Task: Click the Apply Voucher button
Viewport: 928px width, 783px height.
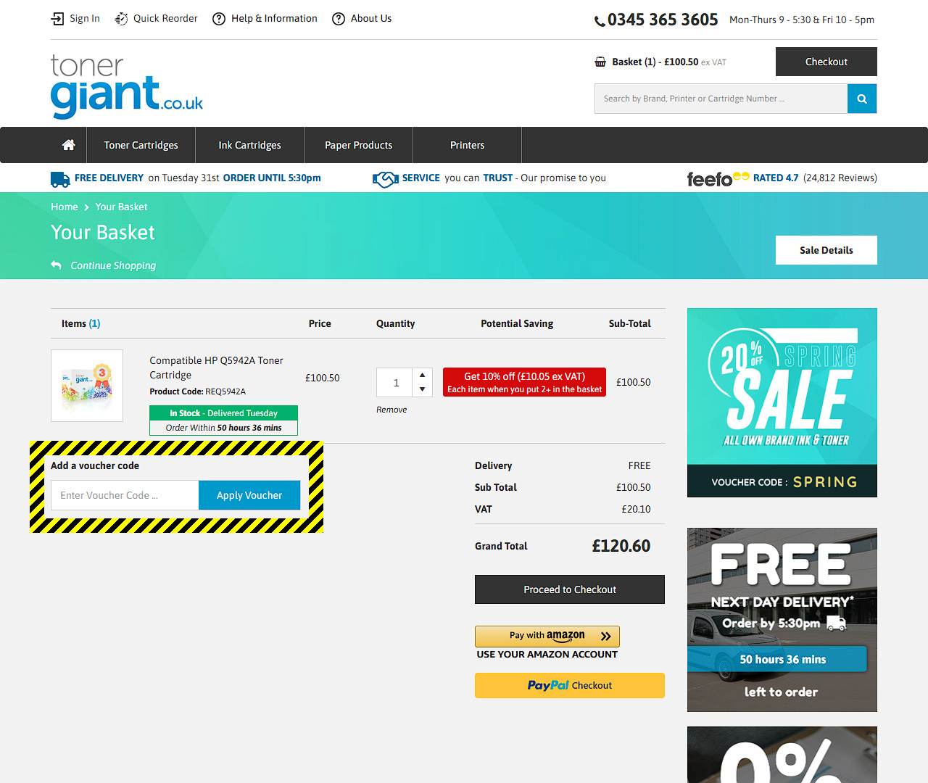Action: click(x=249, y=495)
